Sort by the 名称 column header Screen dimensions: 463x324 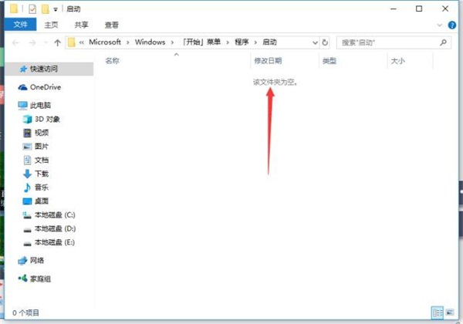coord(112,61)
